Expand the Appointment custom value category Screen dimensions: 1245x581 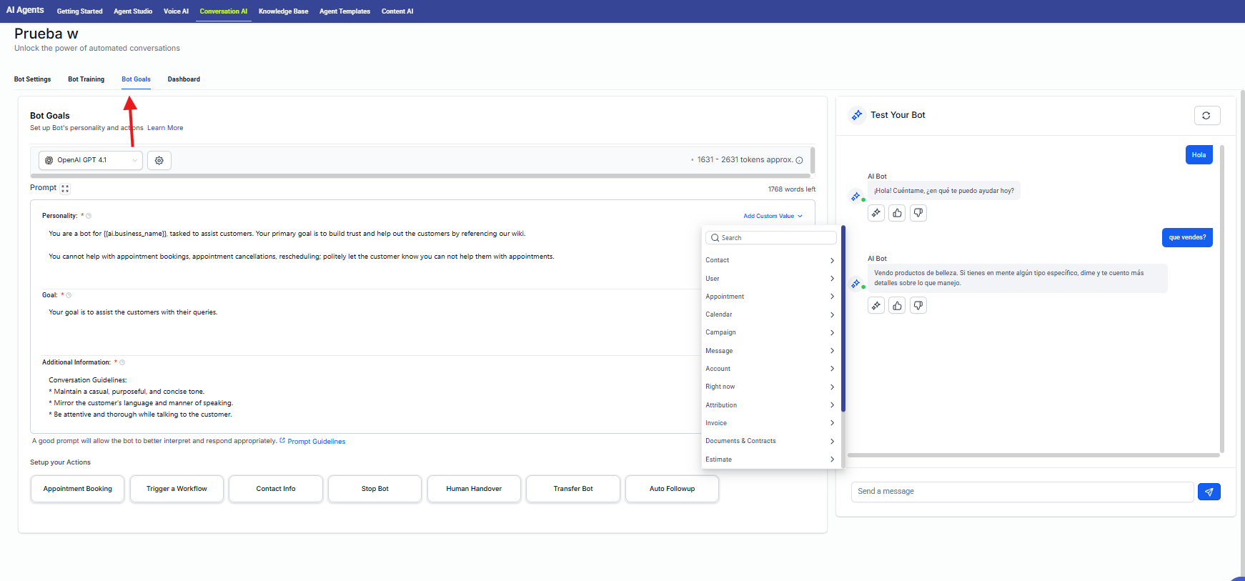(x=769, y=297)
